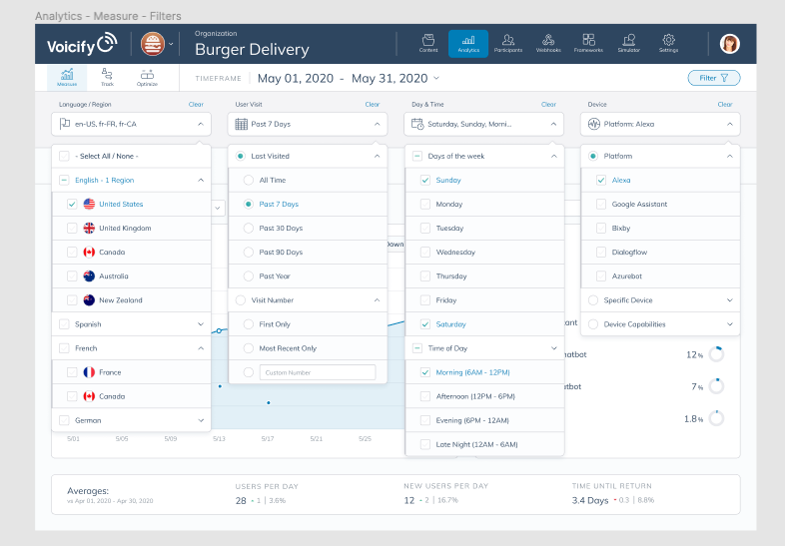
Task: Select the Past 30 Days radio button
Action: coord(249,228)
